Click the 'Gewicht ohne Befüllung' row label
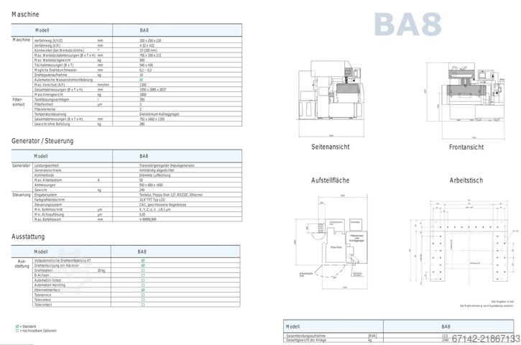521x345 pixels. point(52,124)
